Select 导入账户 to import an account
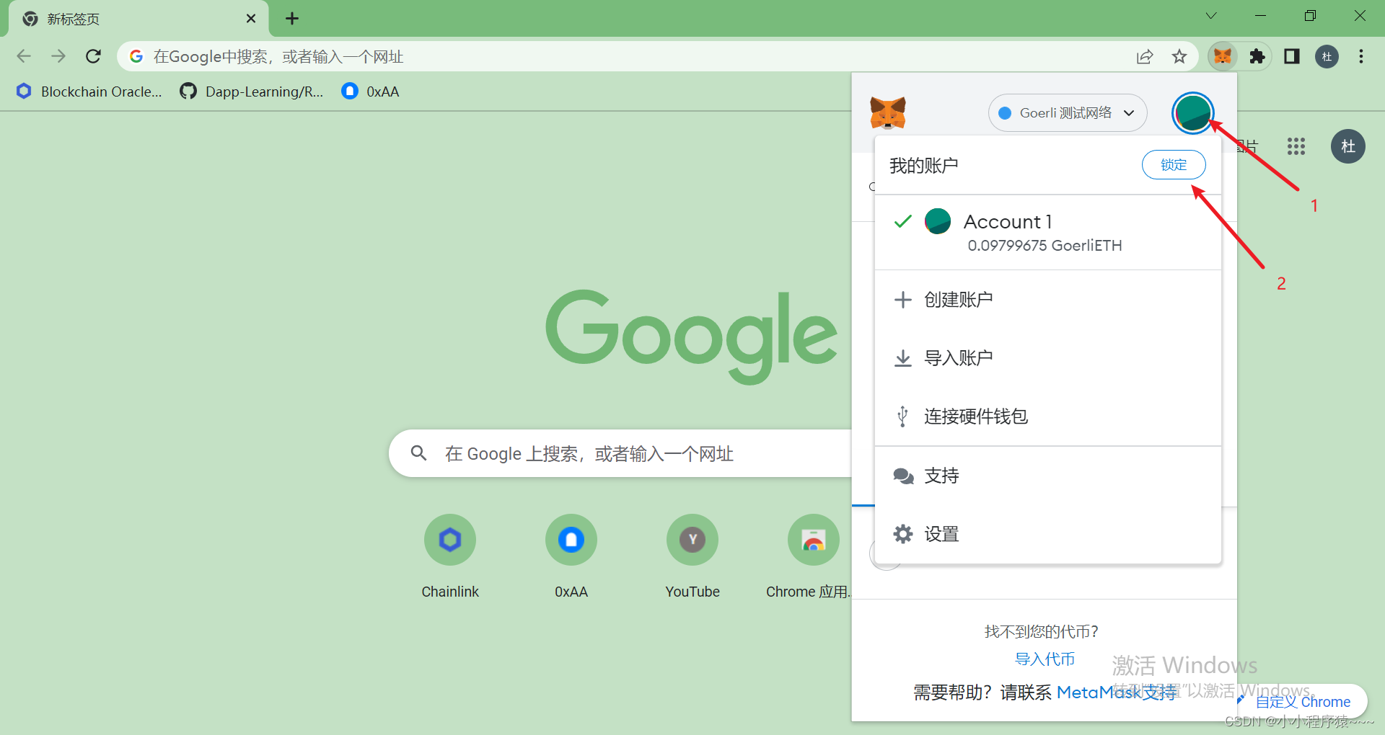Viewport: 1385px width, 735px height. [x=959, y=357]
